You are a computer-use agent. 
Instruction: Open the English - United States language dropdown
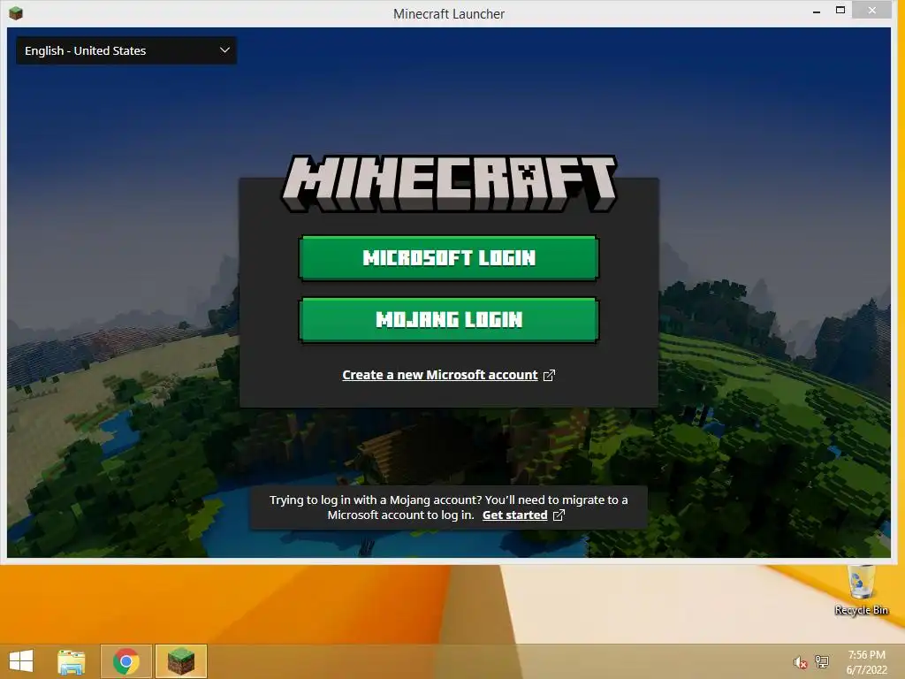point(126,50)
